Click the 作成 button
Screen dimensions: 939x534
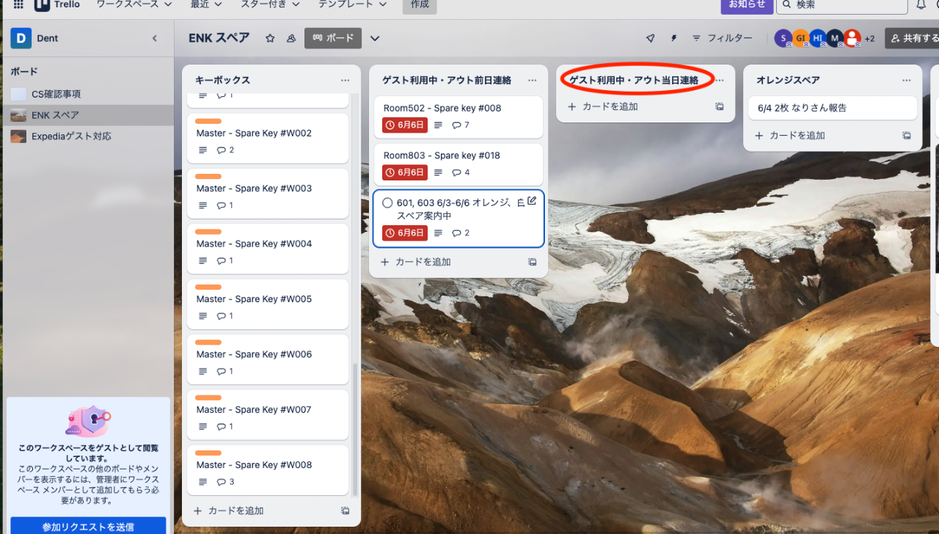coord(420,4)
